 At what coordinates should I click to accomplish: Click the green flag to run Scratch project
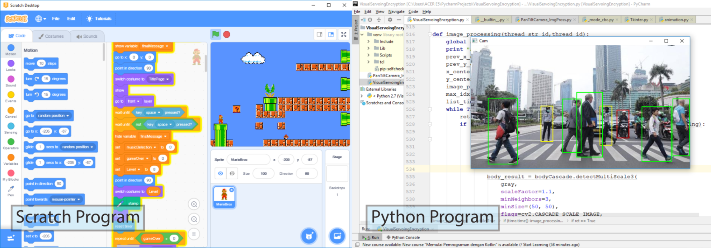pos(215,34)
